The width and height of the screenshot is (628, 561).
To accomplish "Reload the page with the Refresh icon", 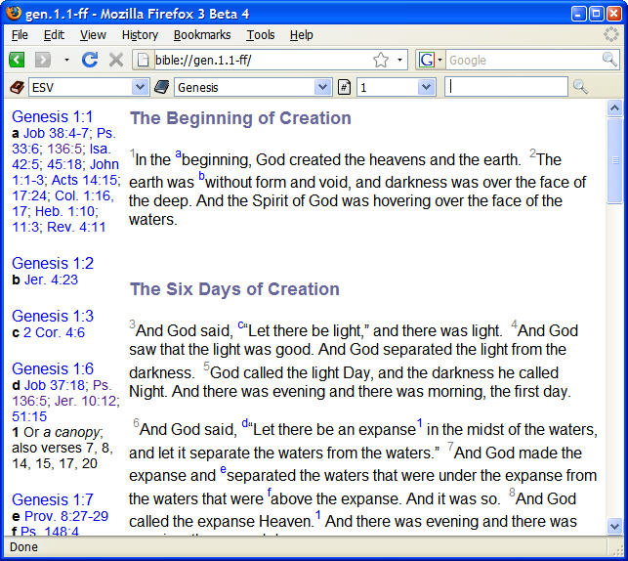I will pos(90,60).
